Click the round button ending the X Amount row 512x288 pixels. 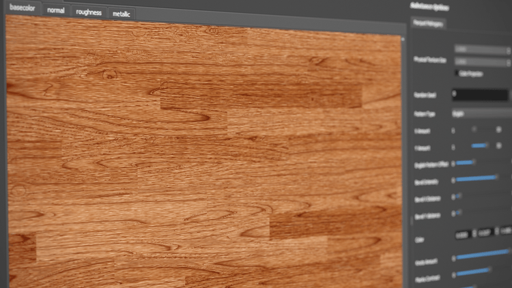tap(499, 130)
